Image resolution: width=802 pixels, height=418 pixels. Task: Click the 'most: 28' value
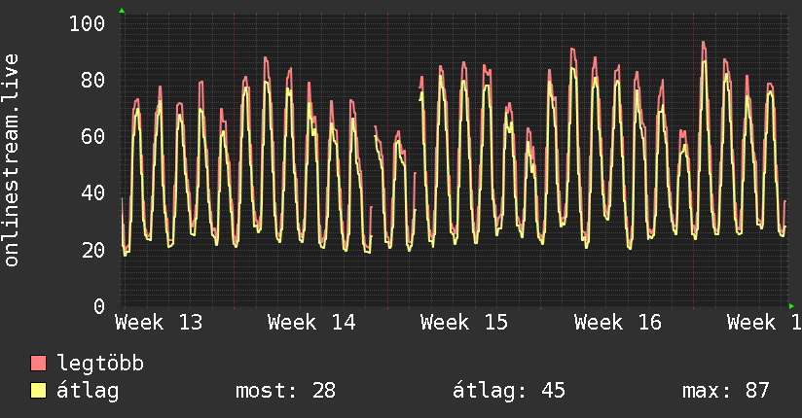click(285, 391)
